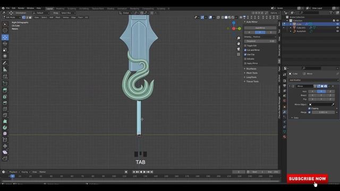The image size is (340, 191).
Task: Click the zoom view magnifier icon
Action: tap(239, 38)
